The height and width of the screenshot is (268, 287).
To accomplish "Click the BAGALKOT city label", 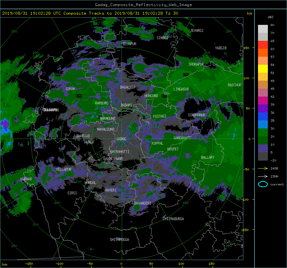I will click(128, 87).
